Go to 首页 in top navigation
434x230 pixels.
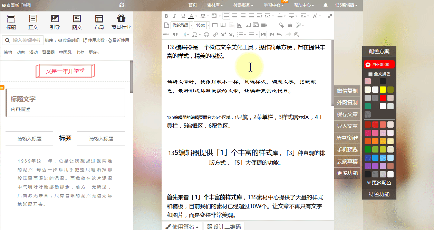[x=193, y=5]
